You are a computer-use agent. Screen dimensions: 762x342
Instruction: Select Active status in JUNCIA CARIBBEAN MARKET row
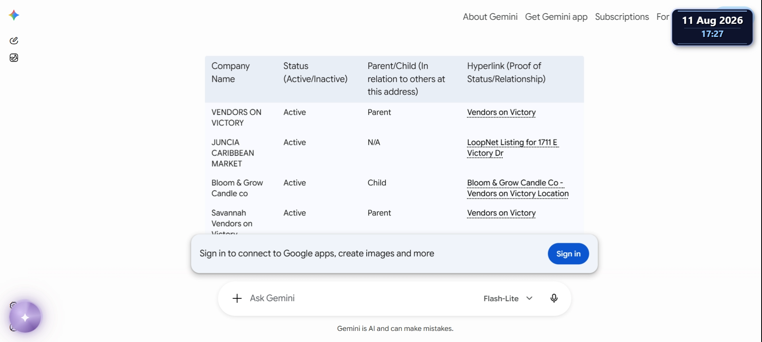[294, 142]
